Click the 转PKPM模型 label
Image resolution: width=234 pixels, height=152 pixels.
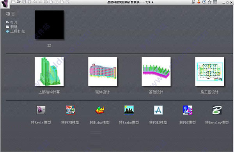tap(70, 122)
